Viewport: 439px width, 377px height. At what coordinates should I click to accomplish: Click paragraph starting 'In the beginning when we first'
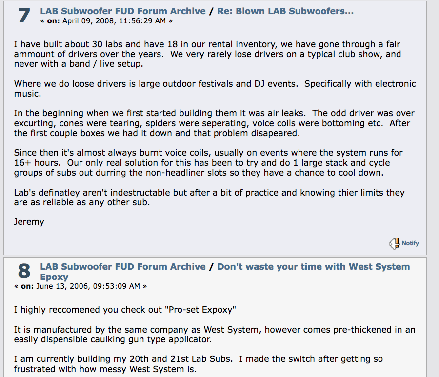click(214, 123)
